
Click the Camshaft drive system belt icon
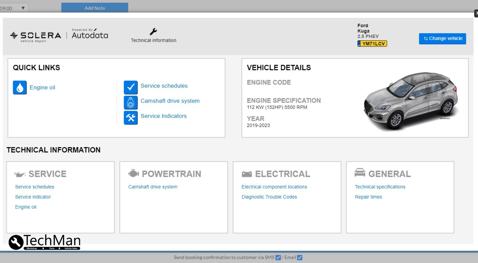[131, 102]
